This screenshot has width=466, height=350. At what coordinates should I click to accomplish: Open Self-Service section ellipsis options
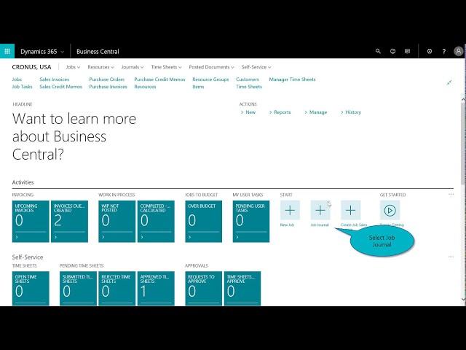[451, 257]
